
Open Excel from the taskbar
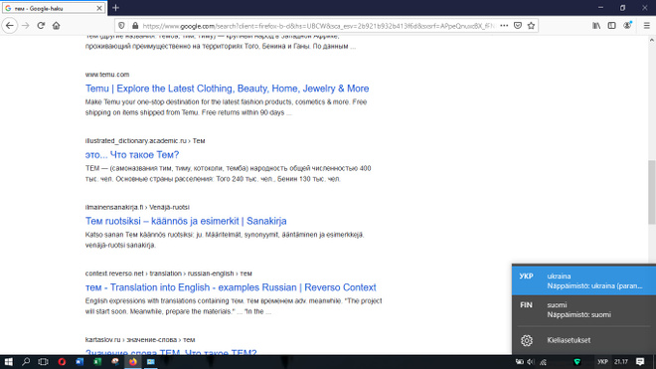97,362
